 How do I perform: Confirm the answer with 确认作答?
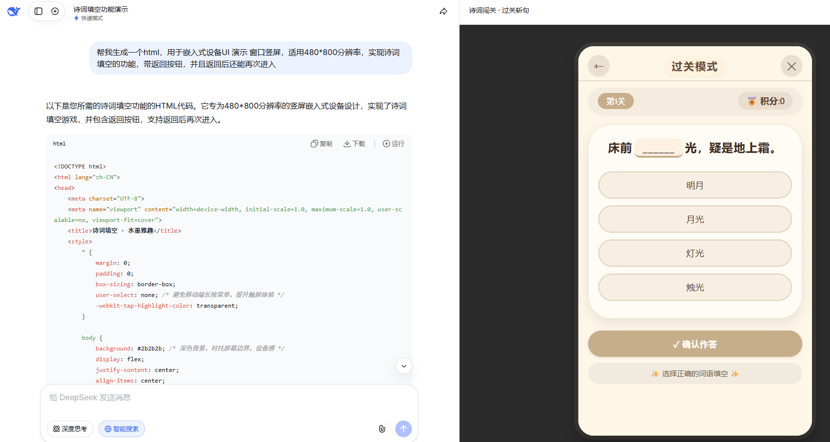point(695,344)
